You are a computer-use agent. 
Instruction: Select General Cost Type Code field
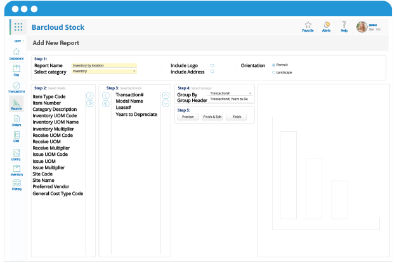coord(58,194)
